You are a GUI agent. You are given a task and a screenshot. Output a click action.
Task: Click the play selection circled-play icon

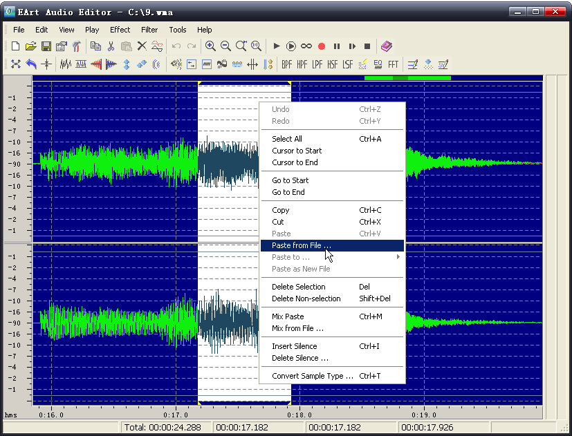(x=290, y=46)
